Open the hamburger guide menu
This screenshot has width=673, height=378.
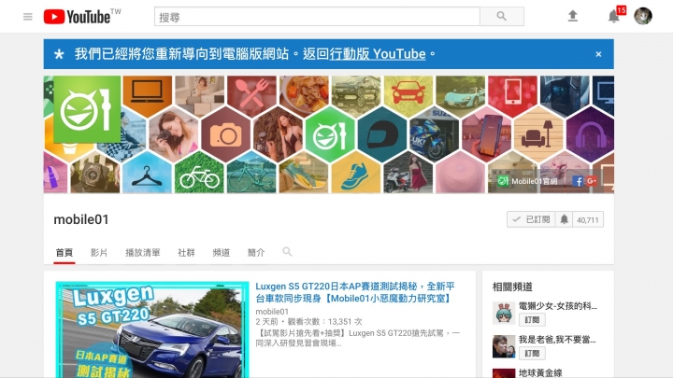click(28, 17)
